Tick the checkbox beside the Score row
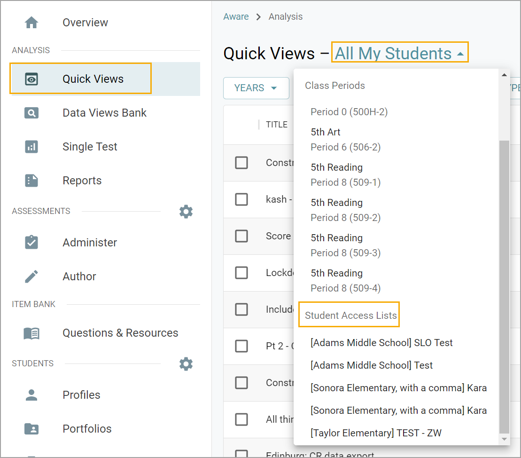This screenshot has width=521, height=458. tap(241, 236)
